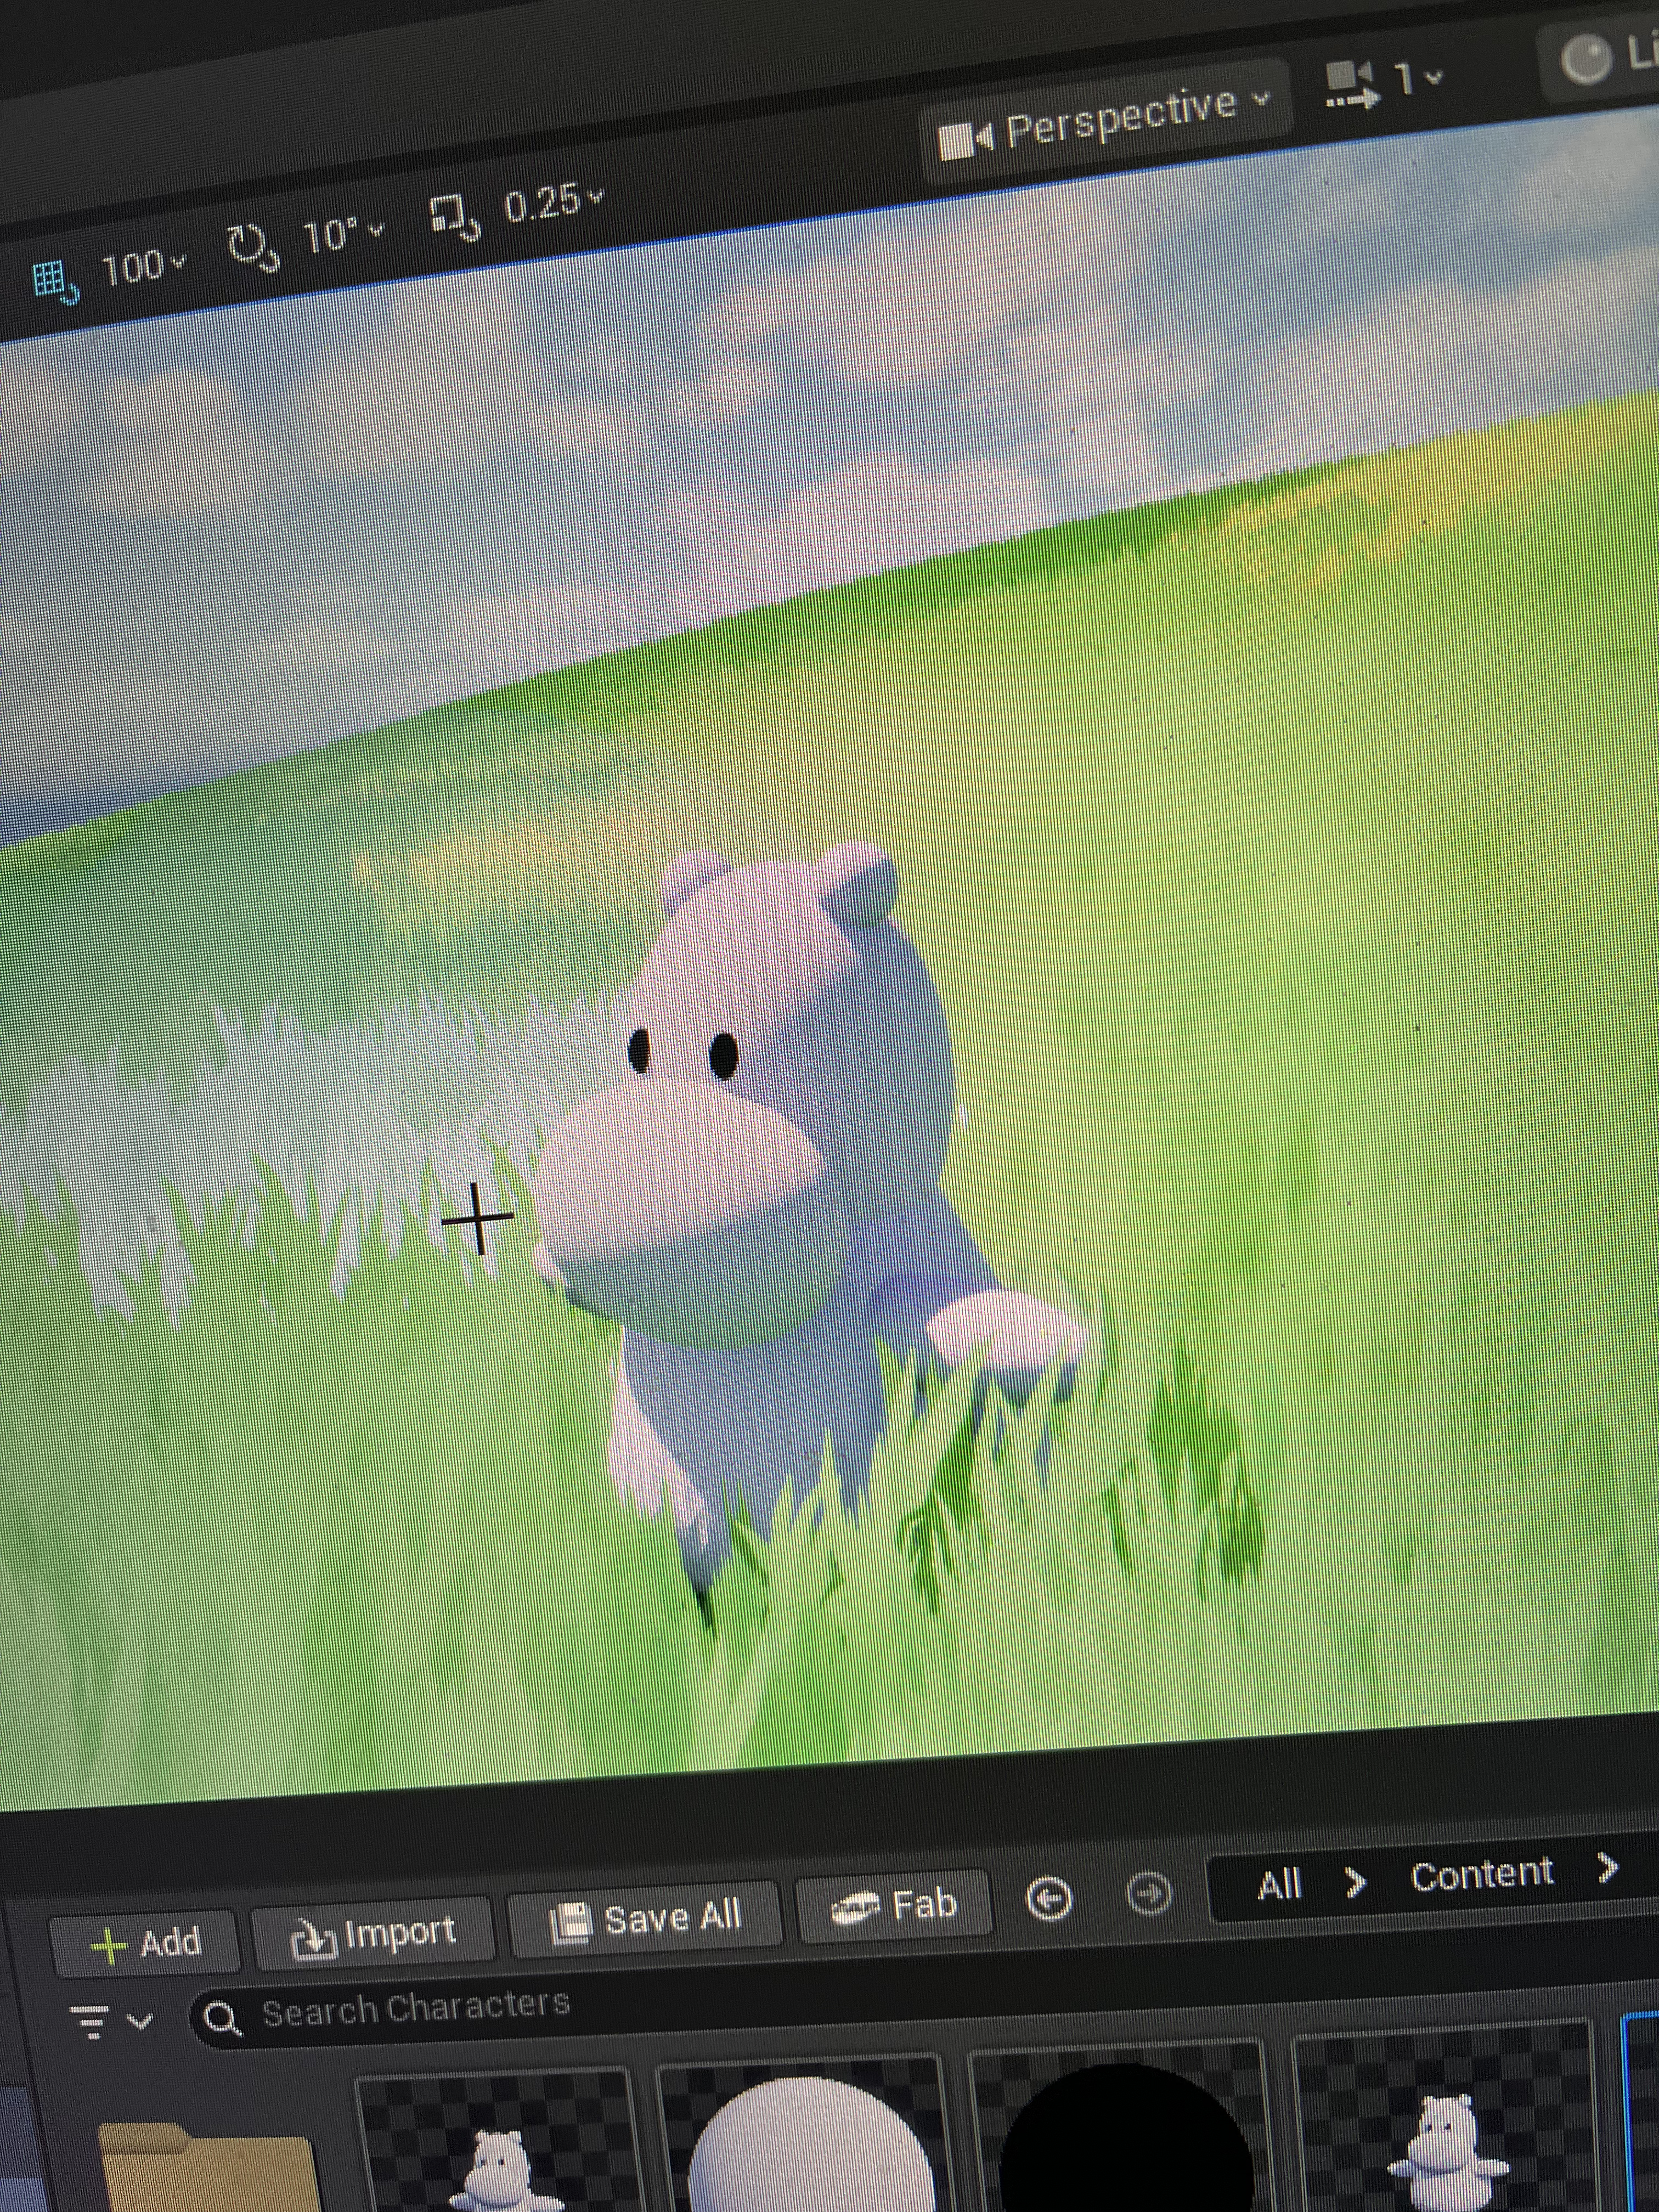Image resolution: width=1659 pixels, height=2212 pixels.
Task: Go back in Content Browser history
Action: (x=1050, y=1899)
